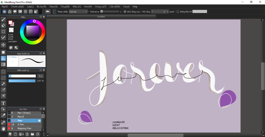Select the transparent color swatch
The width and height of the screenshot is (265, 137).
(x=11, y=30)
